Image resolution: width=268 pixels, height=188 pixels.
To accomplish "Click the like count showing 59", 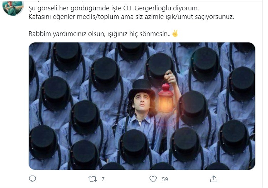I will (x=165, y=179).
